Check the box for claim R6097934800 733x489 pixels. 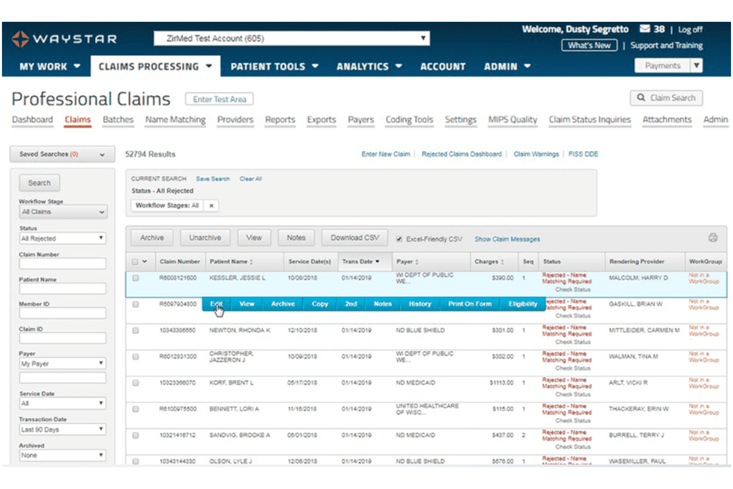pyautogui.click(x=136, y=304)
